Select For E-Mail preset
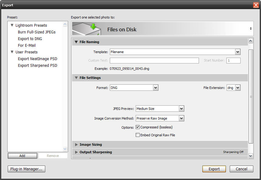This screenshot has width=261, height=180. 27,45
